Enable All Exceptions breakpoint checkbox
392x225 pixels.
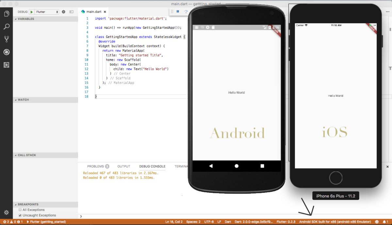coord(20,210)
